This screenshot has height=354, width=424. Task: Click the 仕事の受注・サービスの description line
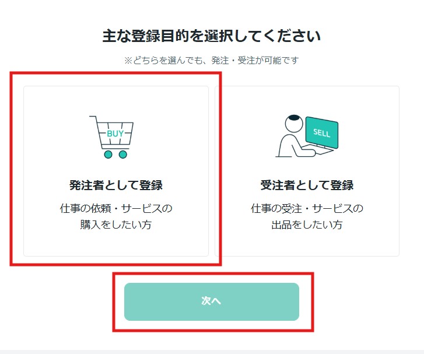coord(307,208)
